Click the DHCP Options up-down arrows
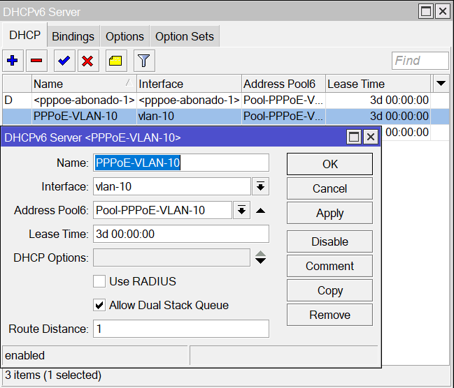454x388 pixels. (x=260, y=258)
